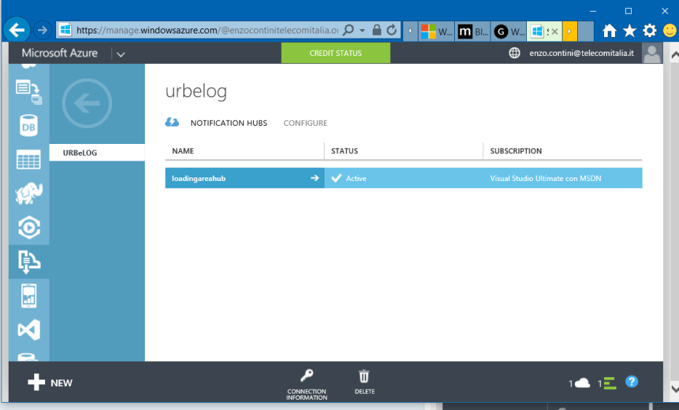This screenshot has height=410, width=679.
Task: Click the browser Home icon
Action: 609,31
